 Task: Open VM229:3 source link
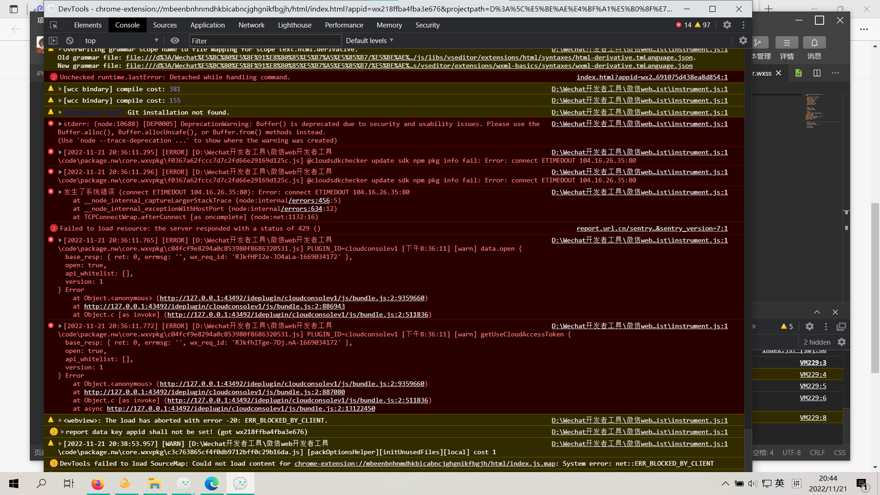tap(813, 363)
